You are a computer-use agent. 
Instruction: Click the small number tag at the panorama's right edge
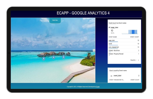pos(94,50)
